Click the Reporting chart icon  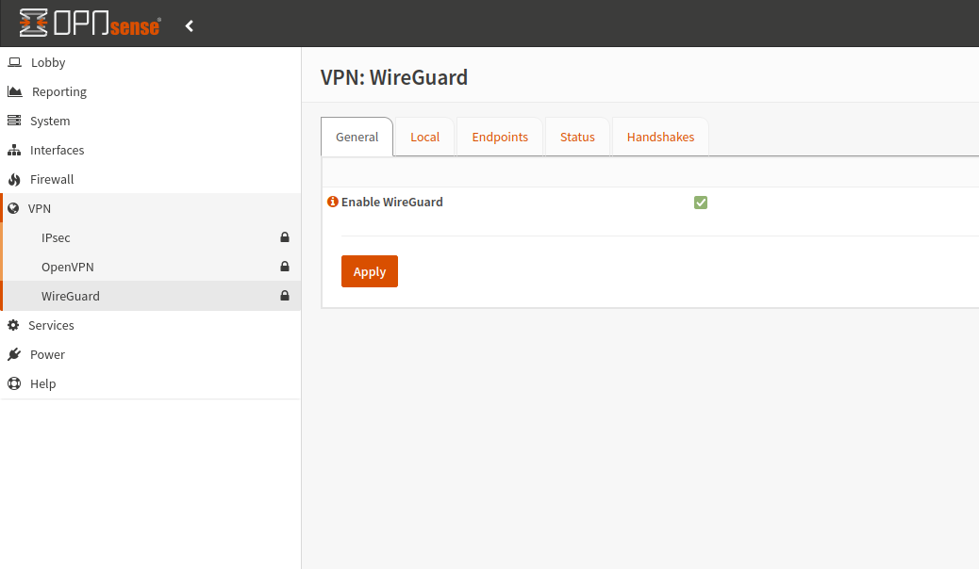click(14, 91)
